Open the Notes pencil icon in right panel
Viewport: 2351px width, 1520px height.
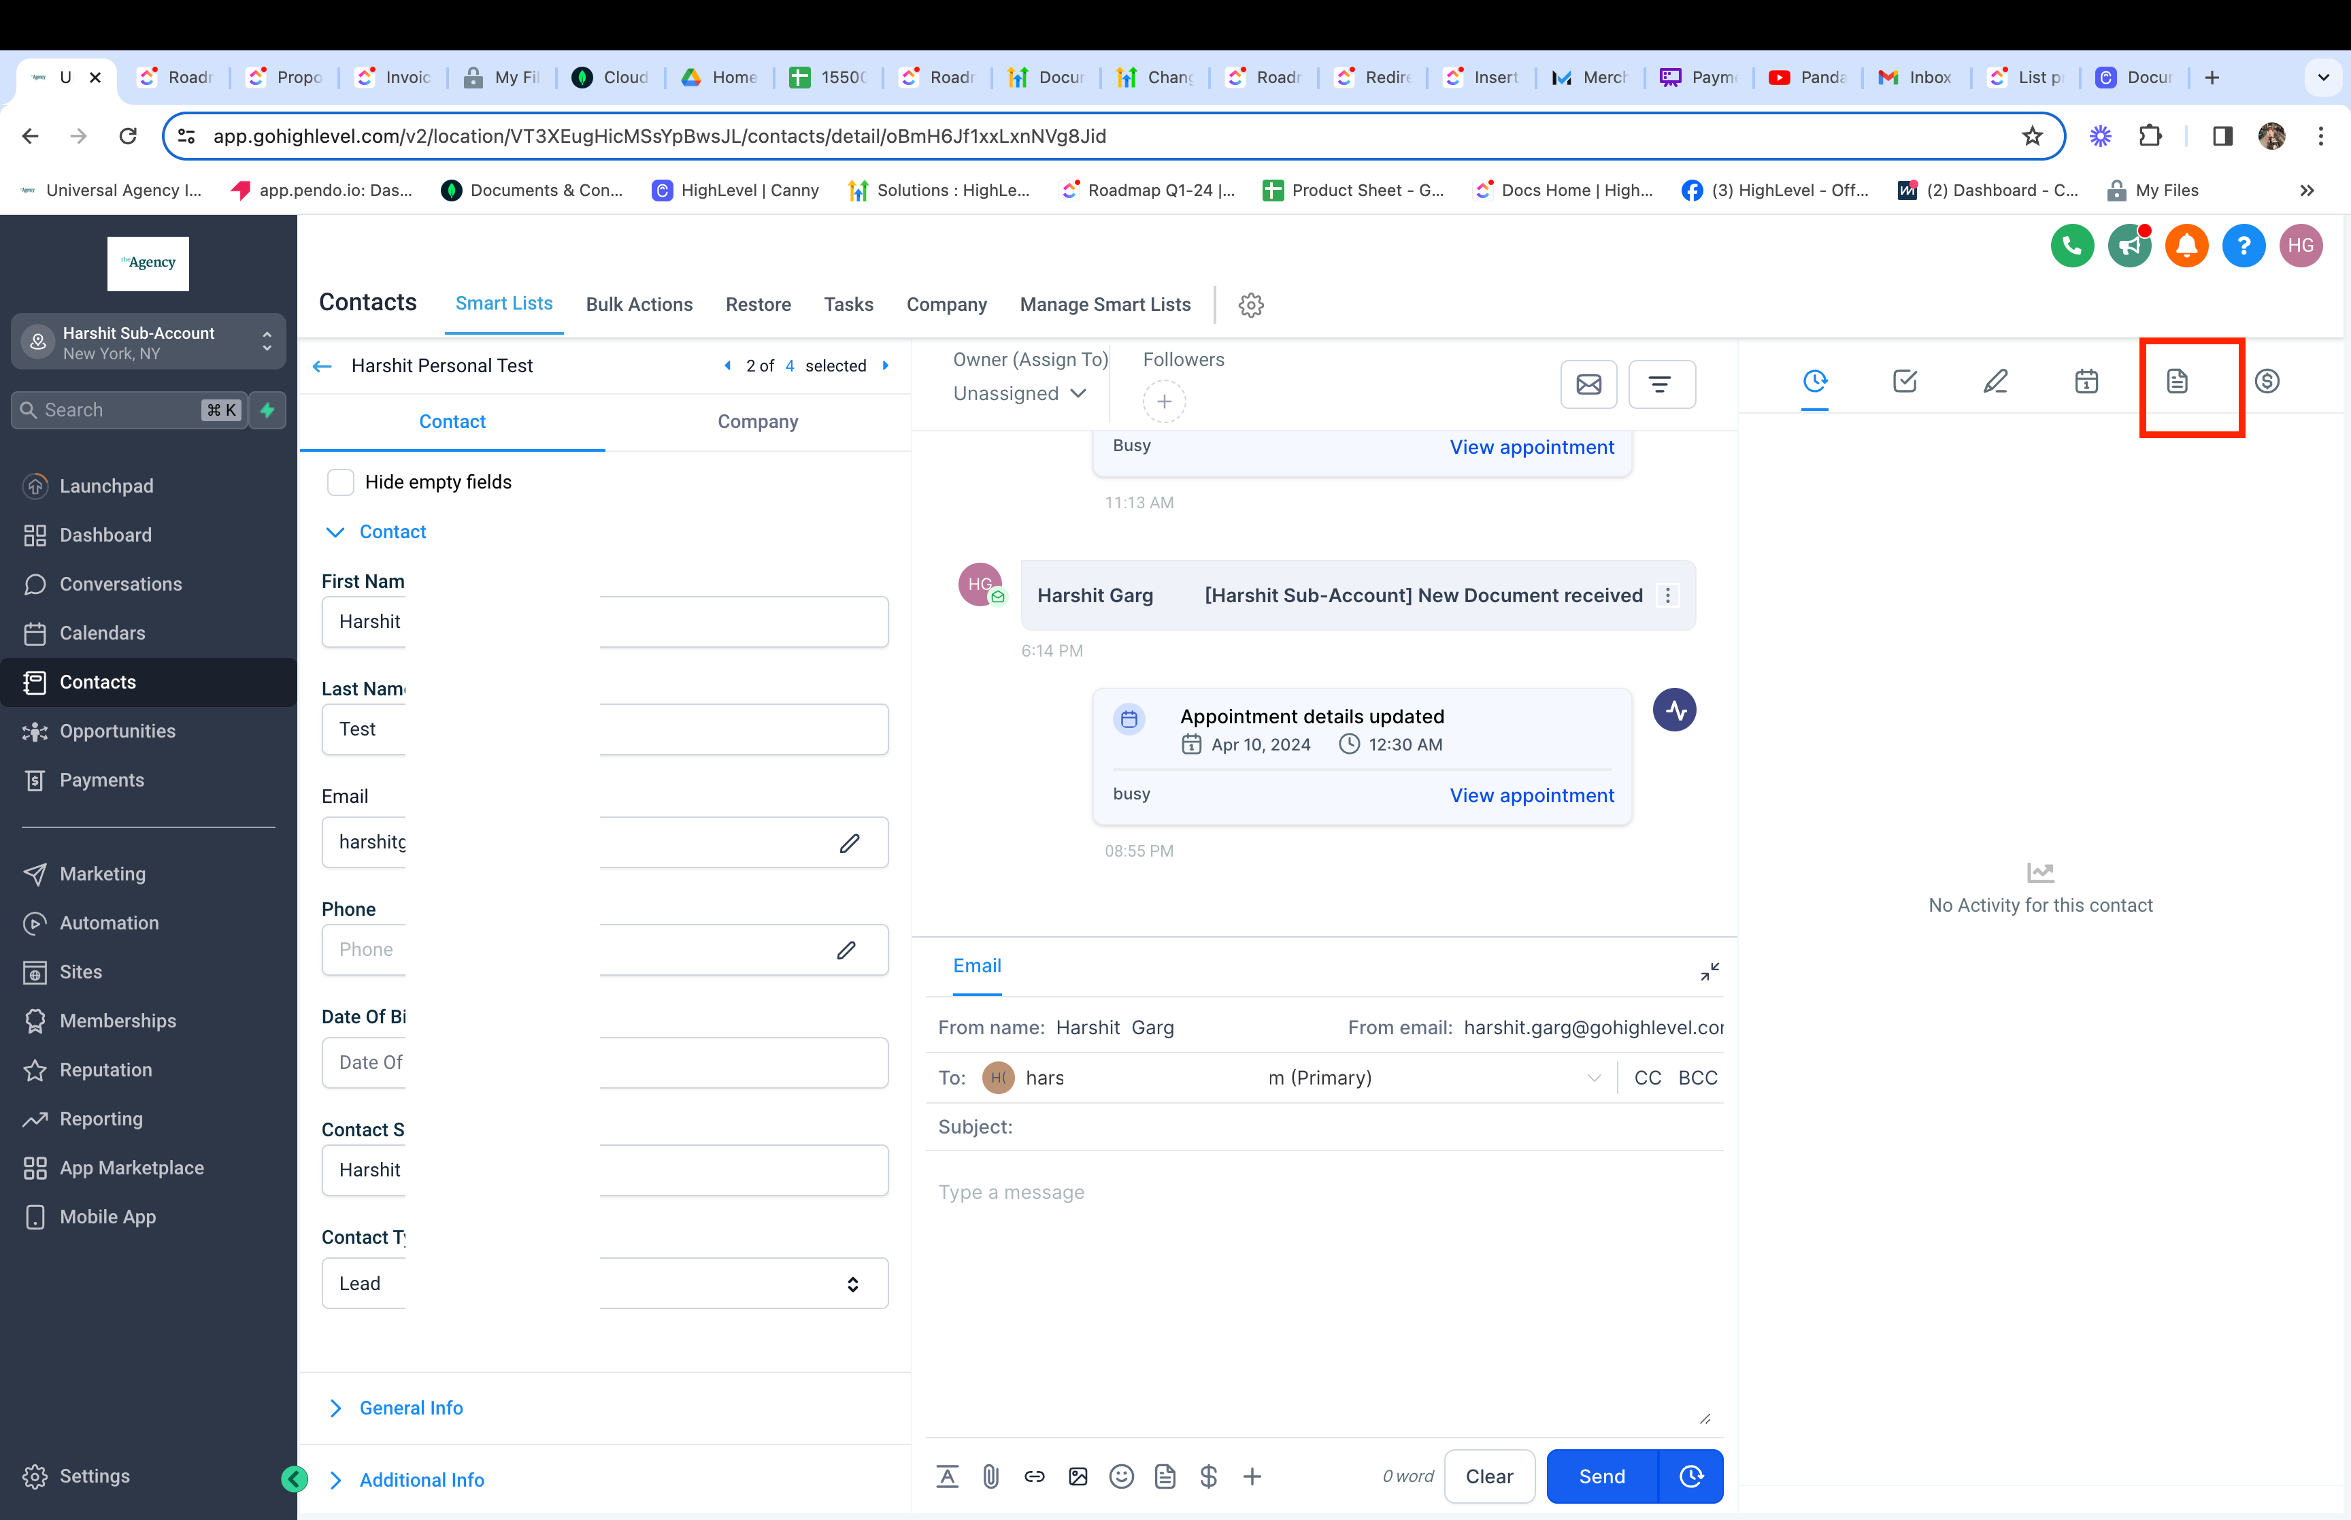[1995, 381]
